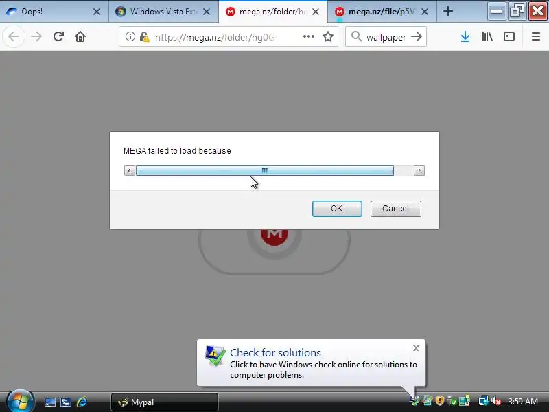Click the search magnifier icon
This screenshot has width=549, height=412.
pyautogui.click(x=356, y=36)
